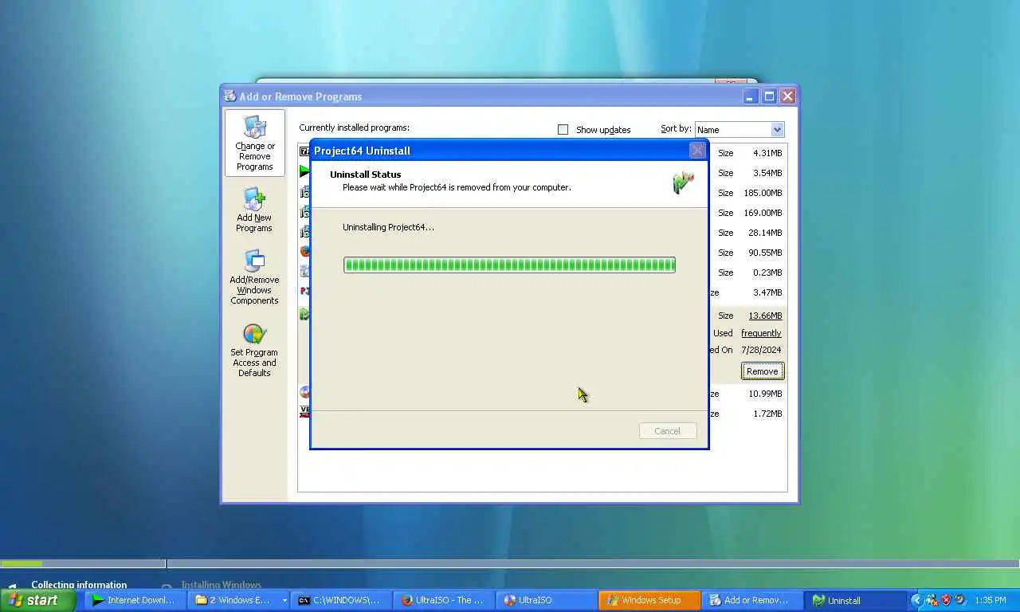Screen dimensions: 1020x612
Task: Click the disc icon beside 10.99MB row
Action: (x=304, y=392)
